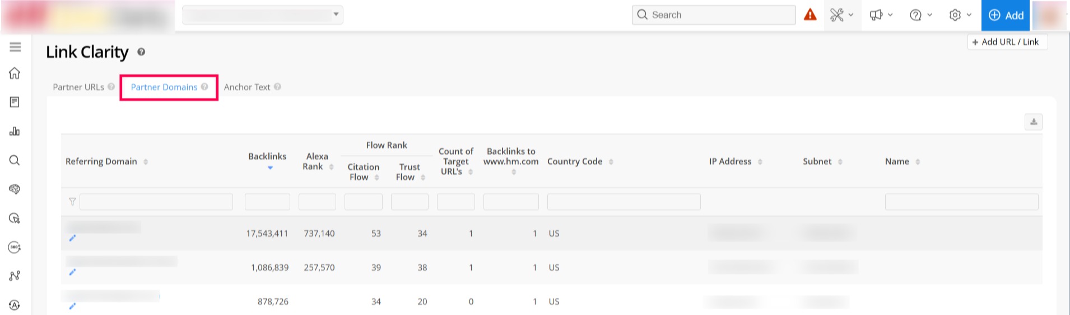Open the bar chart sidebar icon

click(x=15, y=131)
